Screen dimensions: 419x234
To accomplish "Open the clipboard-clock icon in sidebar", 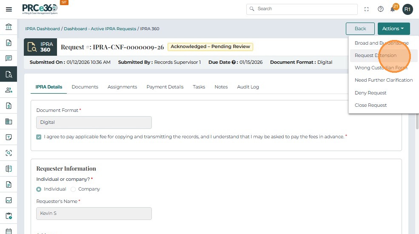I will pyautogui.click(x=9, y=216).
